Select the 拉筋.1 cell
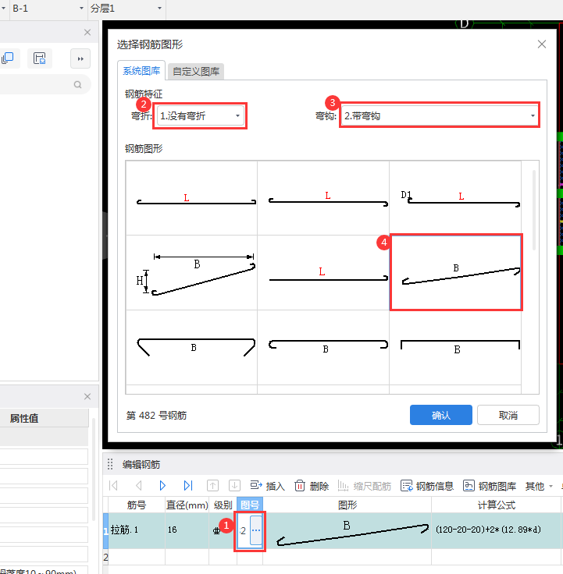563x574 pixels. click(137, 530)
